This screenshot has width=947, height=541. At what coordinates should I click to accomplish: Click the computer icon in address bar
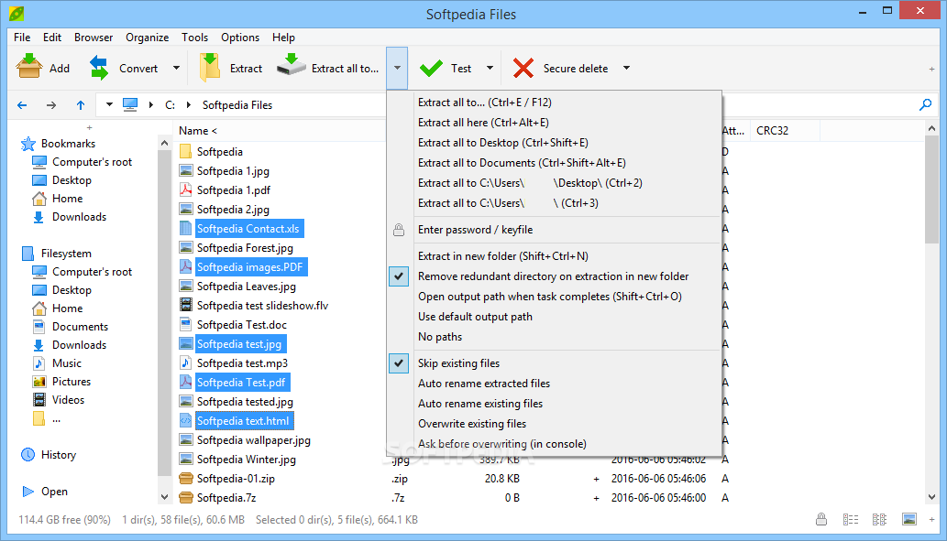130,105
